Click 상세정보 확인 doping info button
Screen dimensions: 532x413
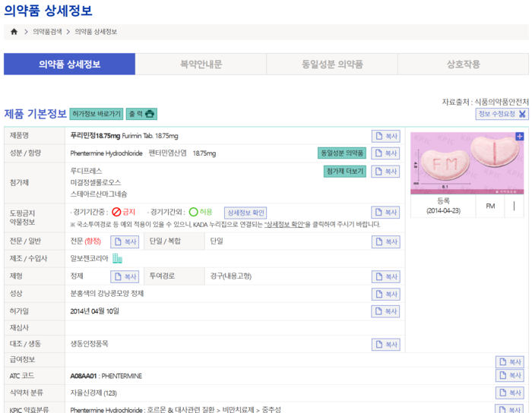pyautogui.click(x=246, y=213)
